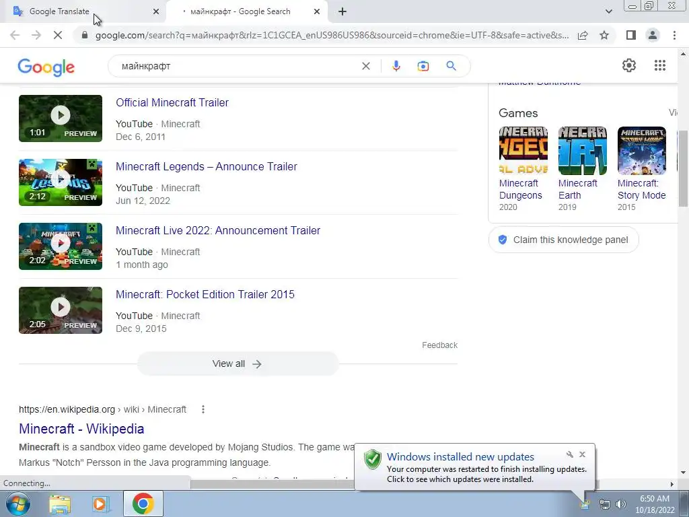Image resolution: width=689 pixels, height=517 pixels.
Task: Click the Google search input field
Action: [238, 66]
